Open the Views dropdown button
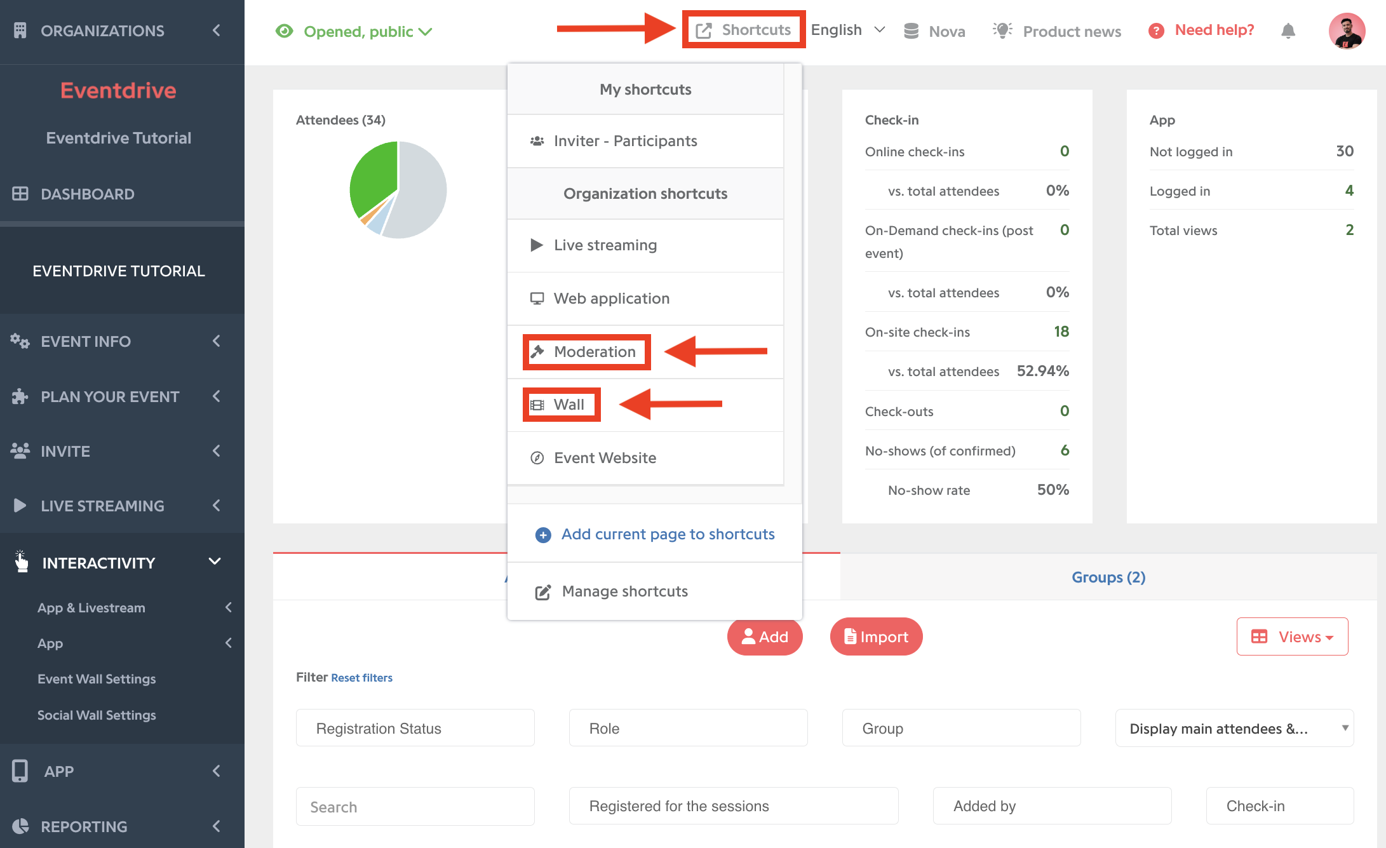 point(1292,636)
